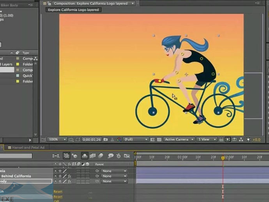Open brainstorm tool in timeline
269x202 pixels.
point(111,156)
